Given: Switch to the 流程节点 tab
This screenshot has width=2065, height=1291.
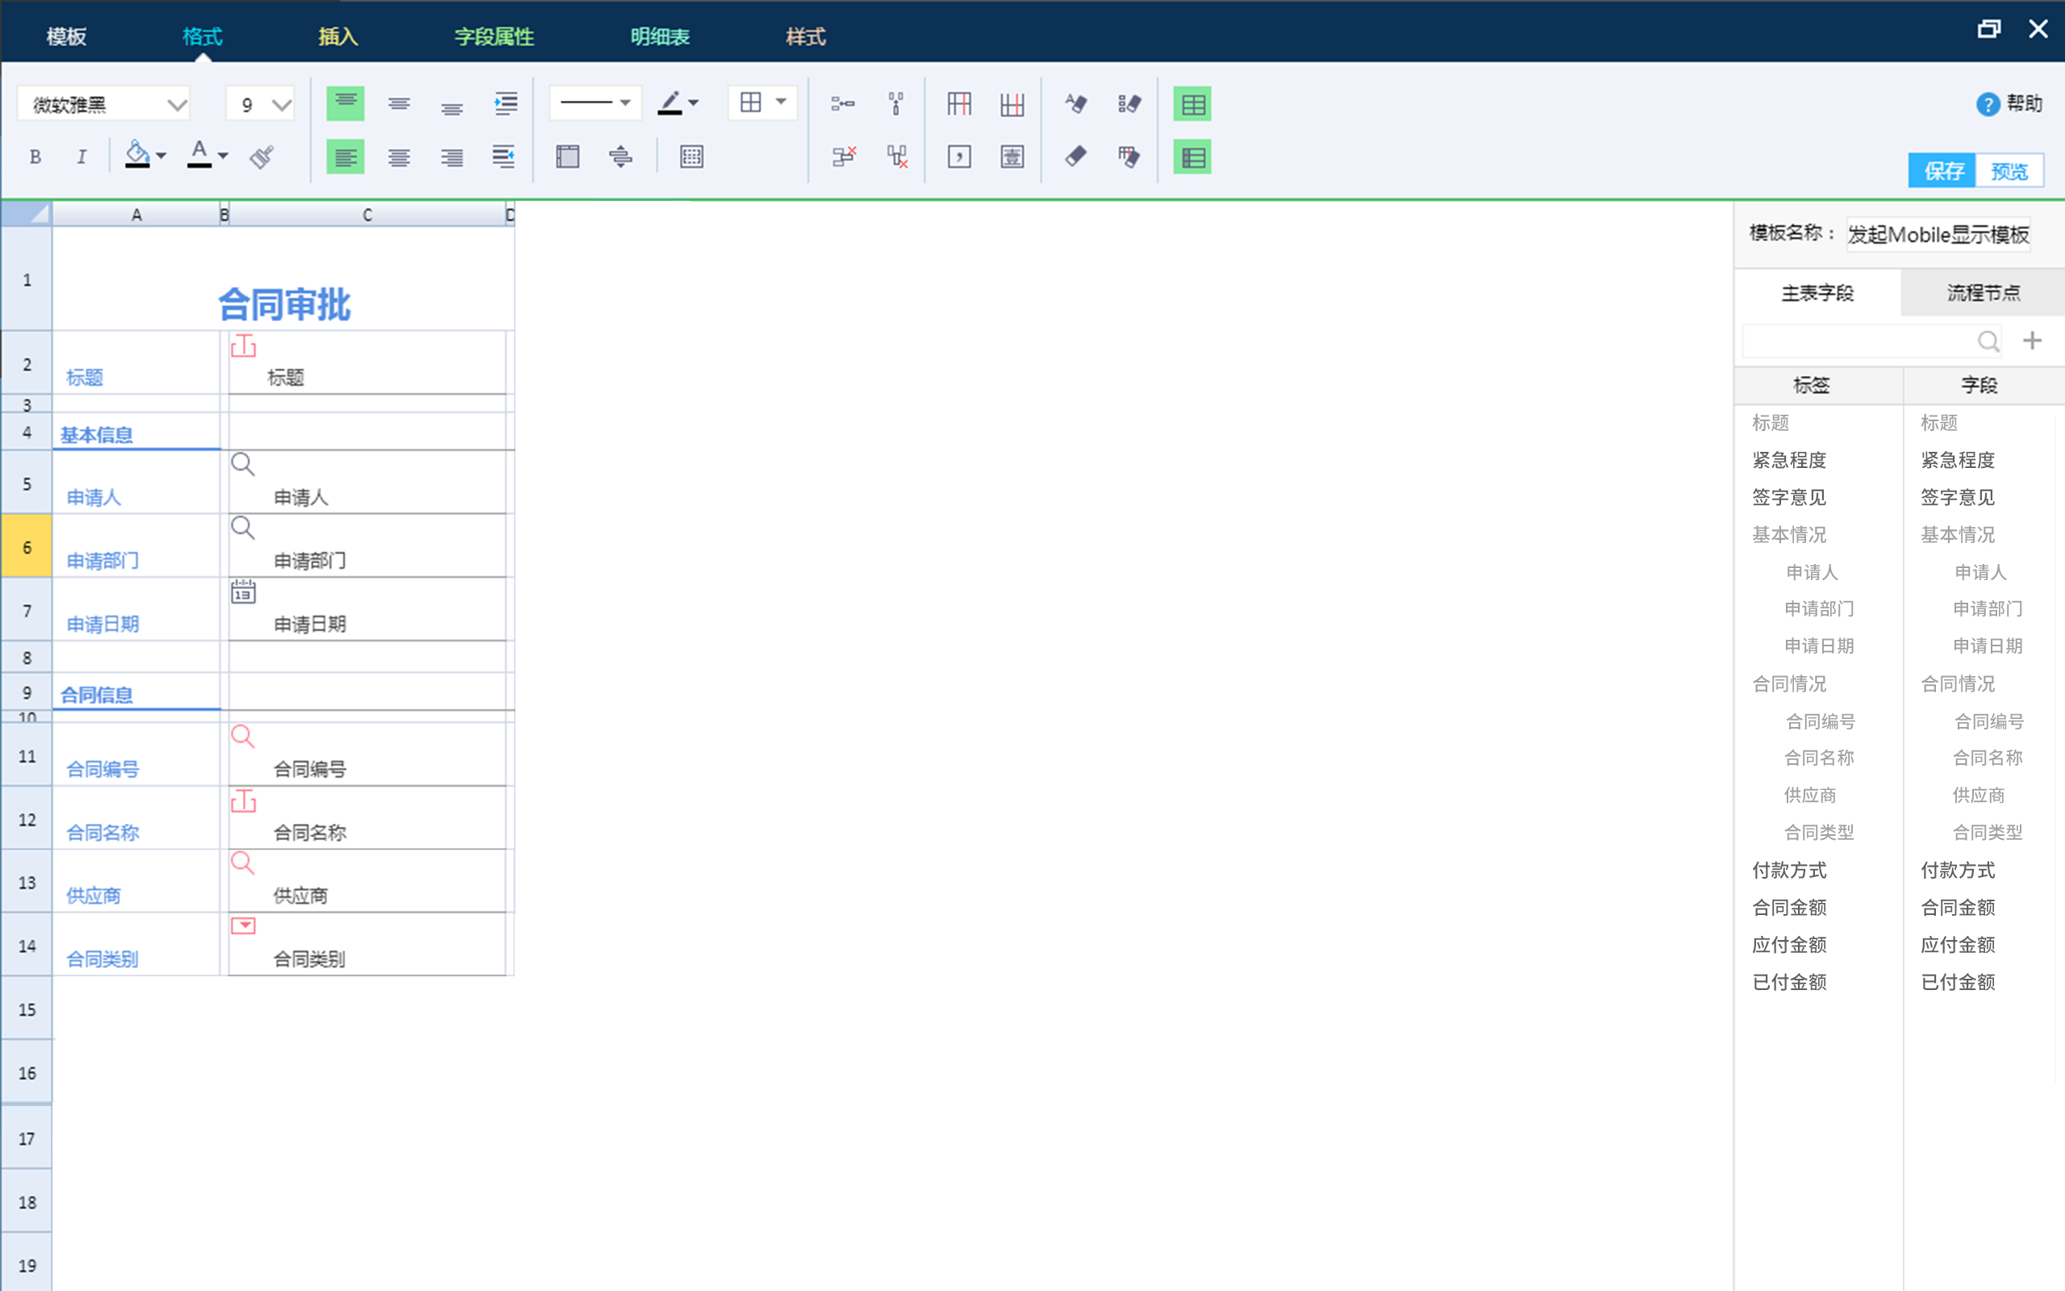Looking at the screenshot, I should [x=1982, y=293].
